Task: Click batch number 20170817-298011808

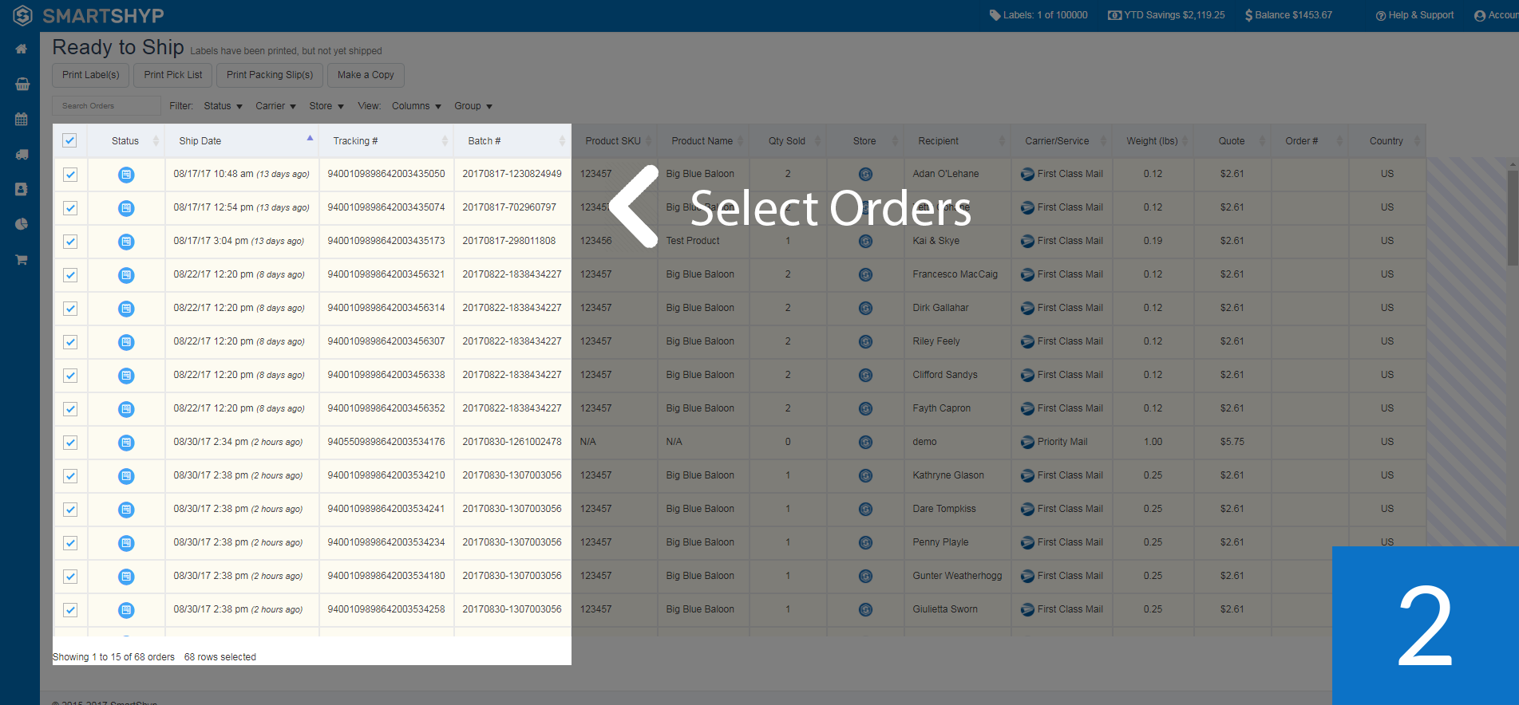Action: (x=509, y=241)
